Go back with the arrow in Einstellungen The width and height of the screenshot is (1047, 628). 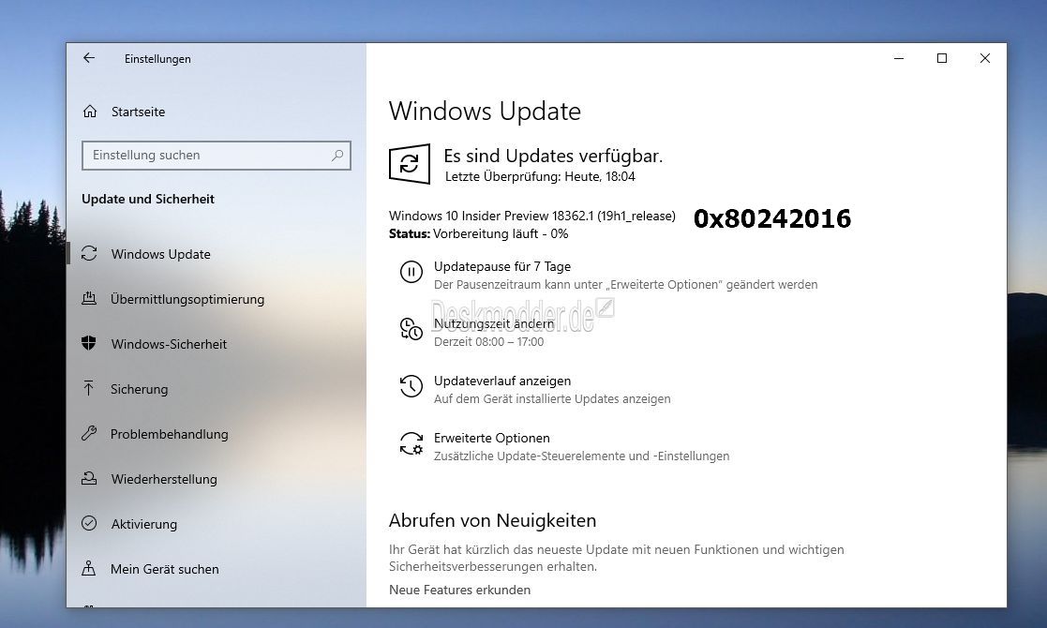(89, 58)
